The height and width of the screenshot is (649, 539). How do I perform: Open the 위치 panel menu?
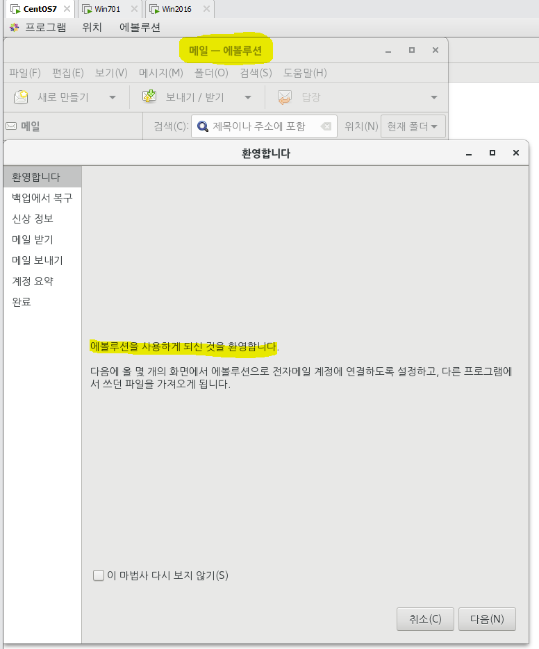pos(92,27)
